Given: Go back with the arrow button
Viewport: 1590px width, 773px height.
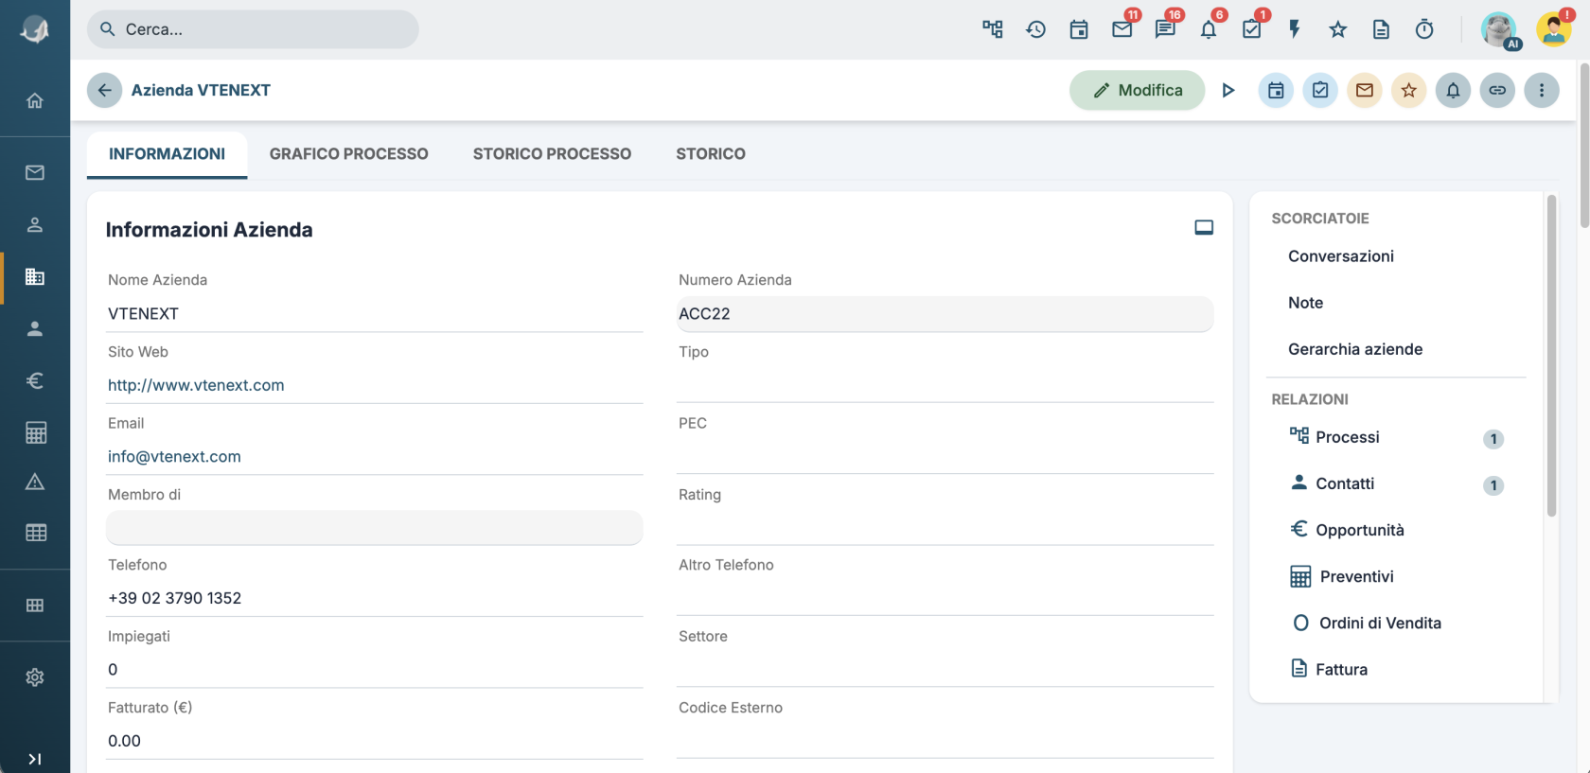Looking at the screenshot, I should coord(105,90).
